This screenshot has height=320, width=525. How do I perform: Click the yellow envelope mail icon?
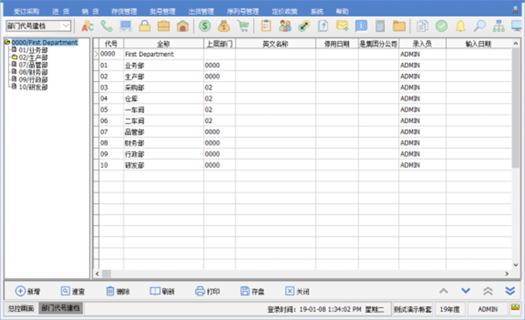coord(342,26)
